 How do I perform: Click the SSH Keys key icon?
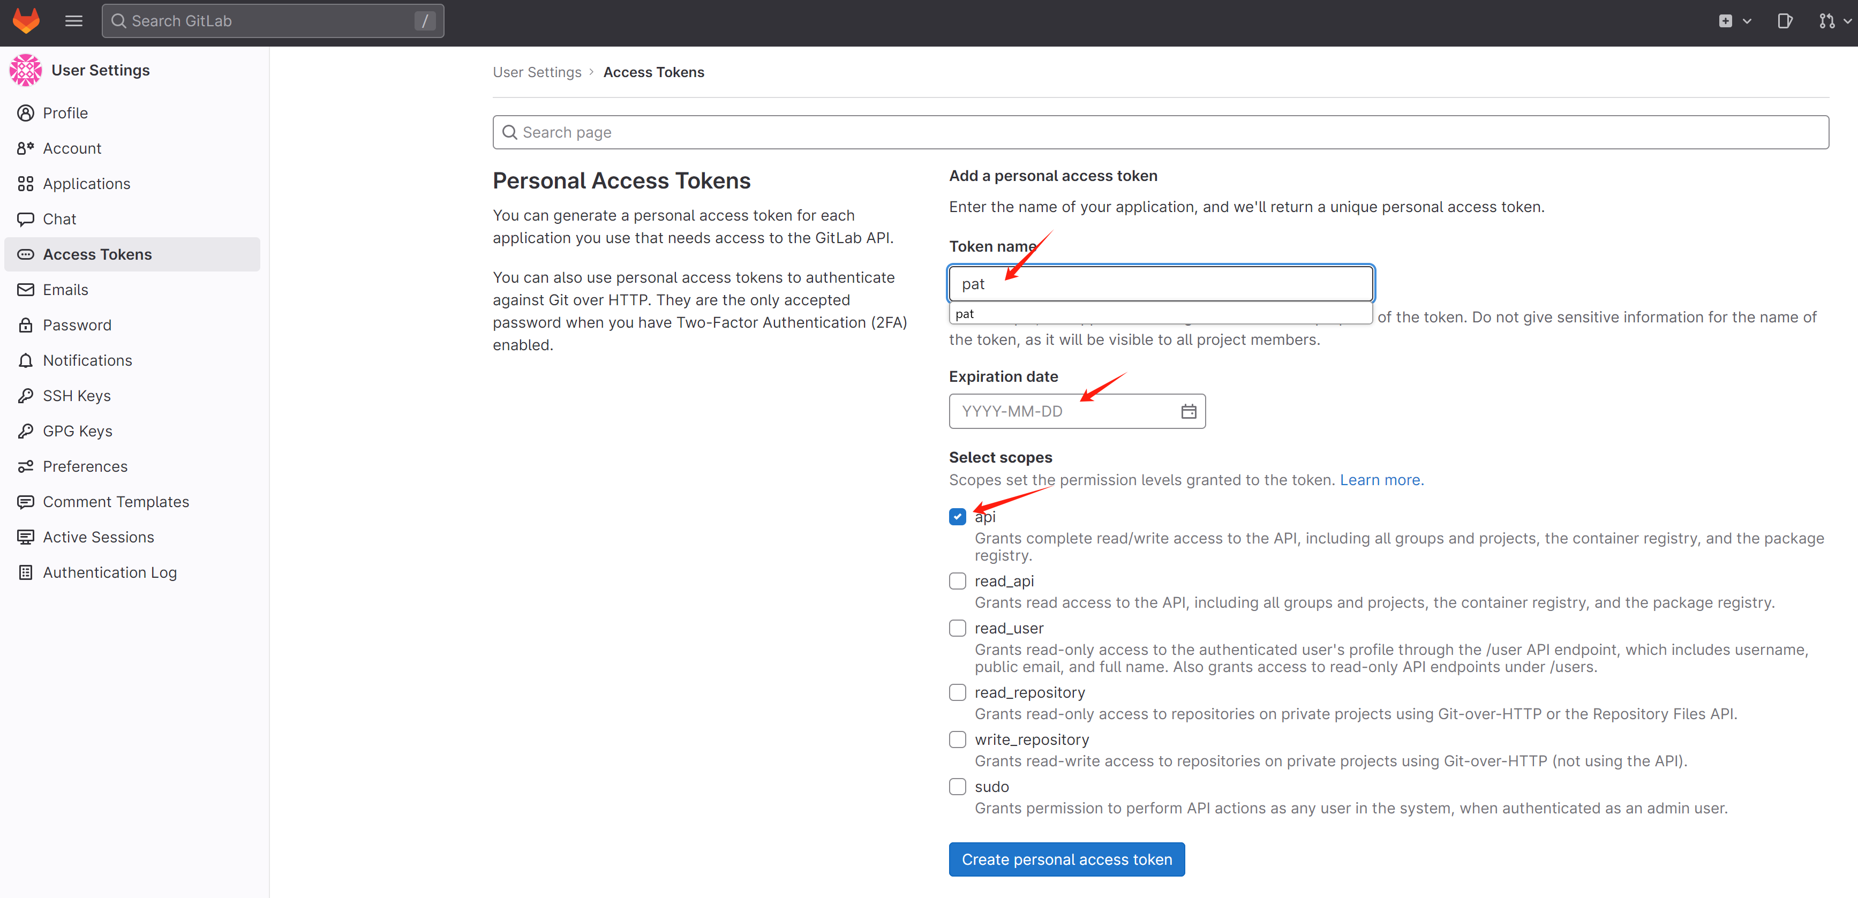point(26,395)
